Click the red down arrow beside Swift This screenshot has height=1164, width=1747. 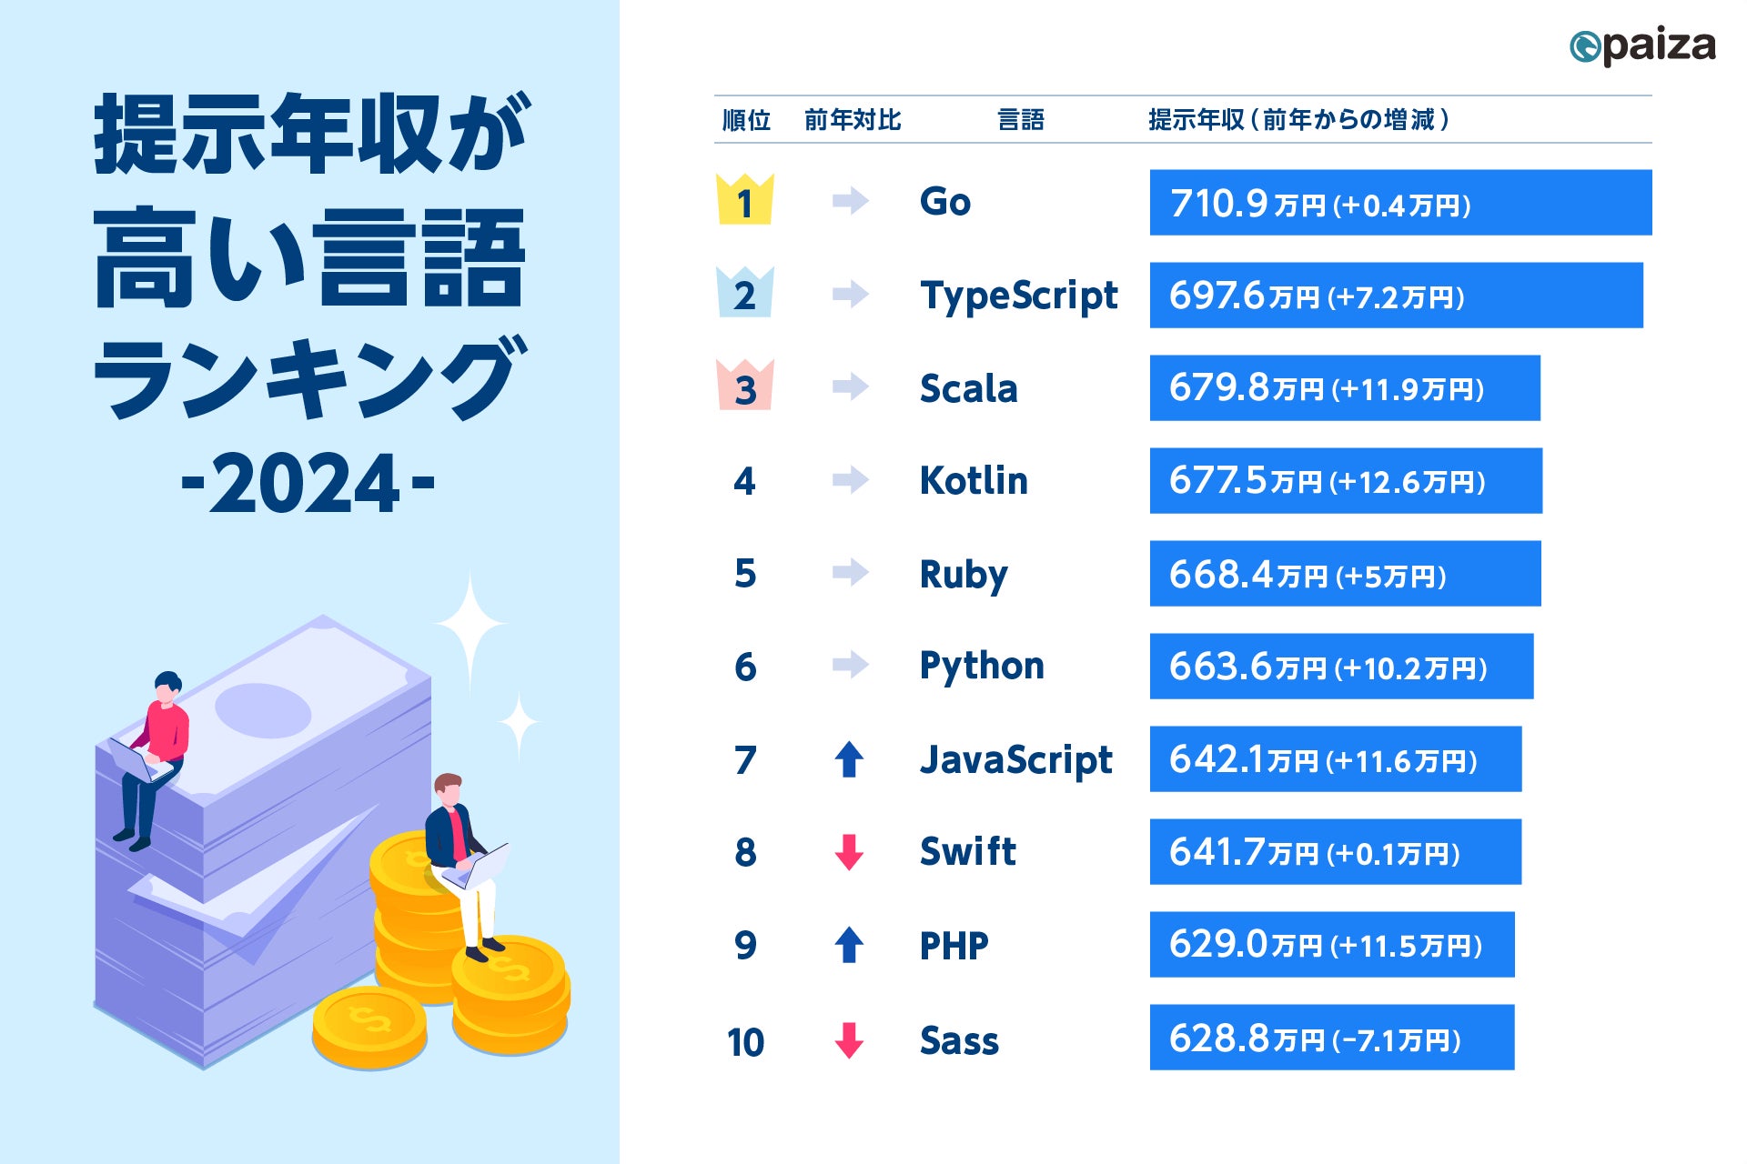tap(849, 852)
